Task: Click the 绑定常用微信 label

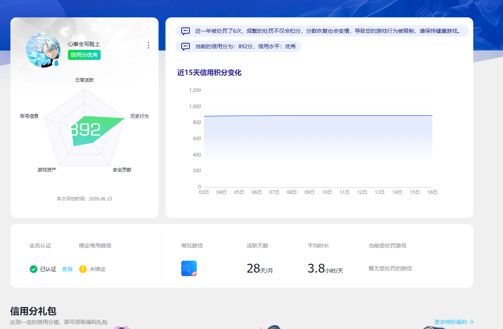Action: [x=95, y=246]
